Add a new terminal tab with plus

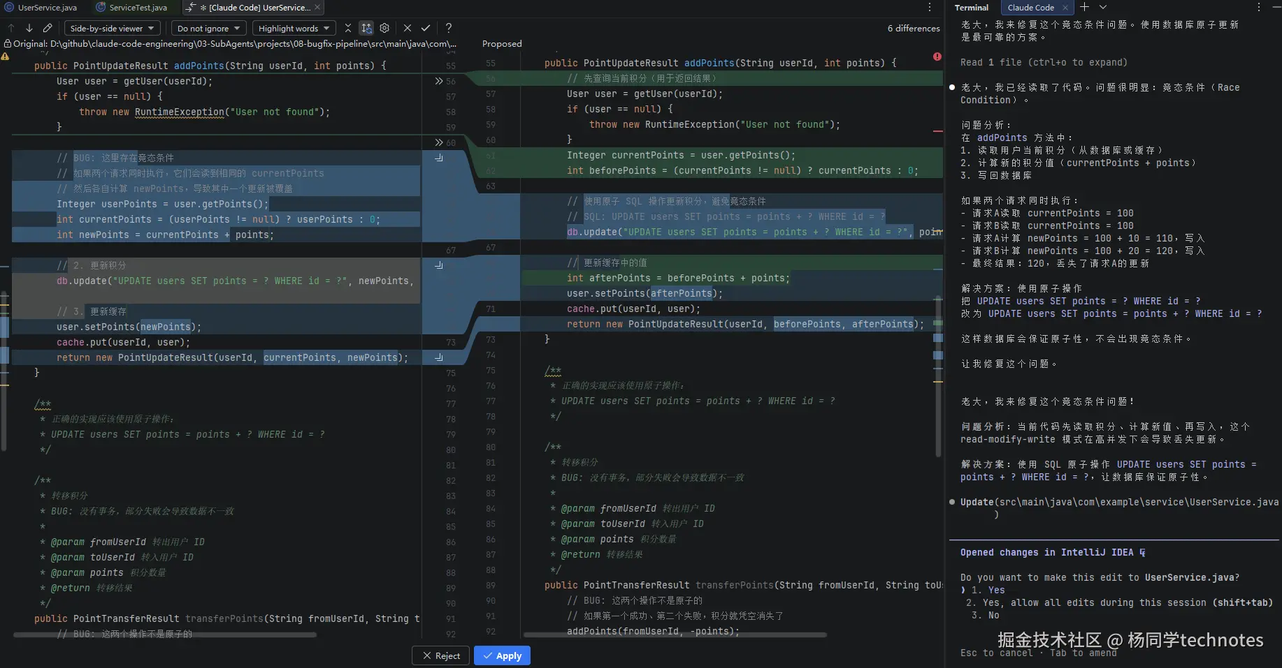pyautogui.click(x=1084, y=7)
